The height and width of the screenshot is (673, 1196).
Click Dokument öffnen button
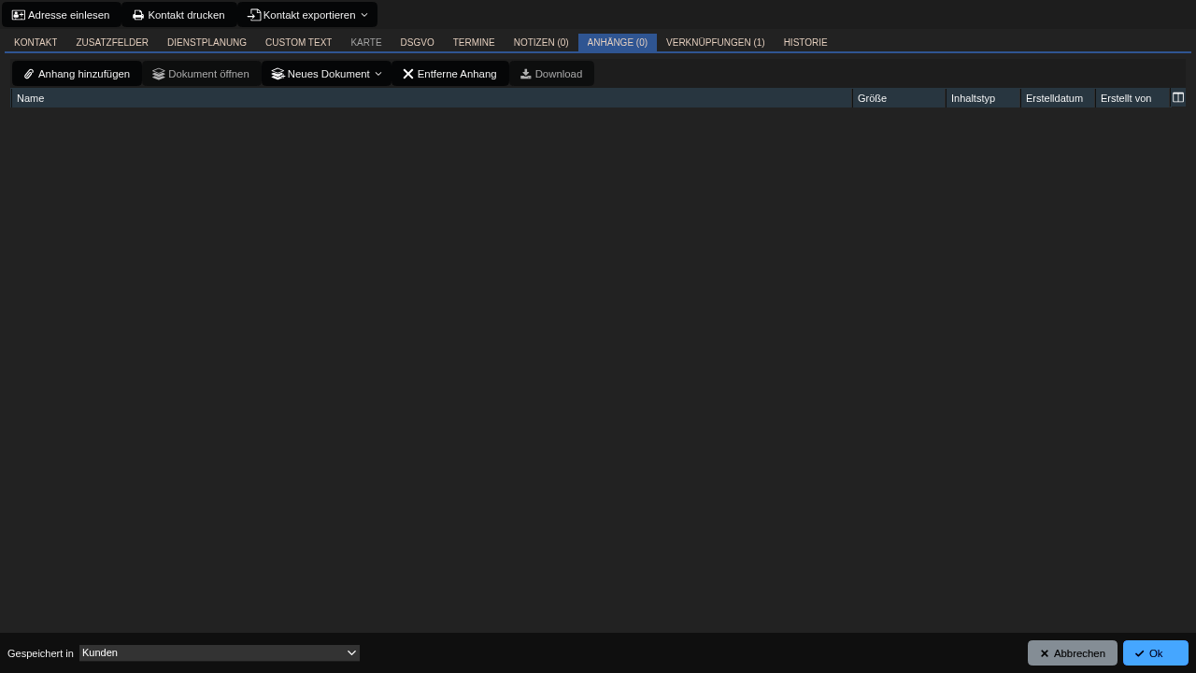point(201,74)
